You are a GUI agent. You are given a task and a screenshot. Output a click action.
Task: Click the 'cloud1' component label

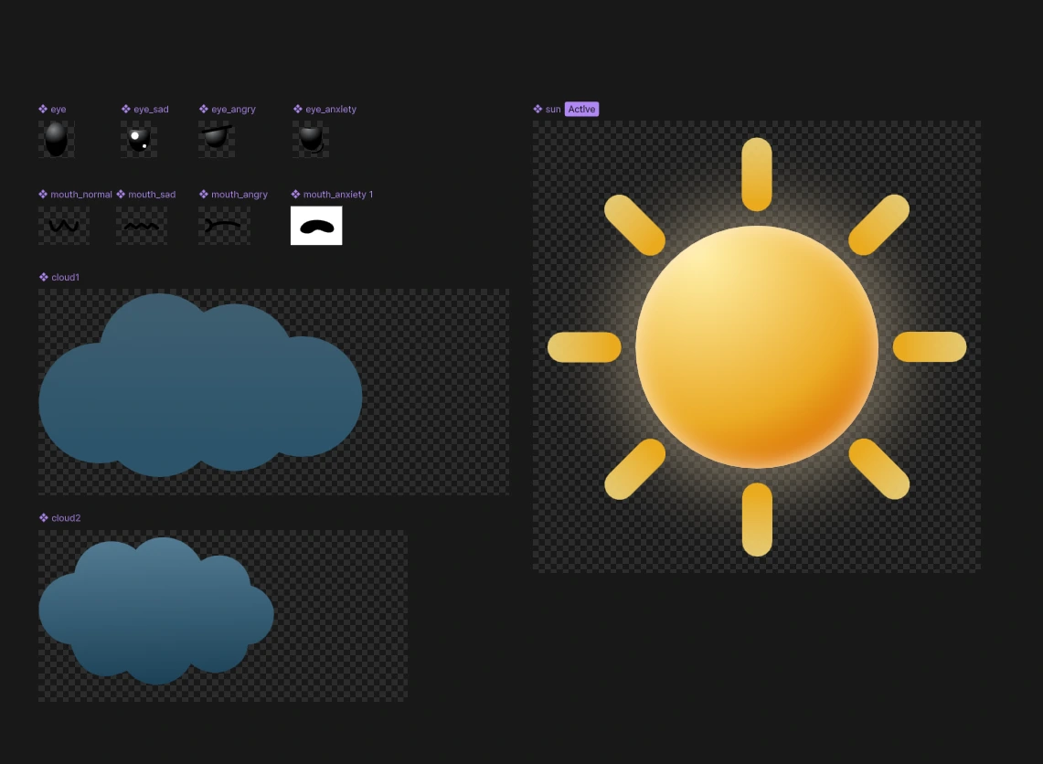coord(65,277)
